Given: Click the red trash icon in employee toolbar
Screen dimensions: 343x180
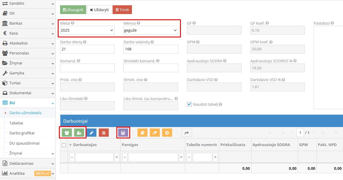Looking at the screenshot, I should [x=104, y=133].
